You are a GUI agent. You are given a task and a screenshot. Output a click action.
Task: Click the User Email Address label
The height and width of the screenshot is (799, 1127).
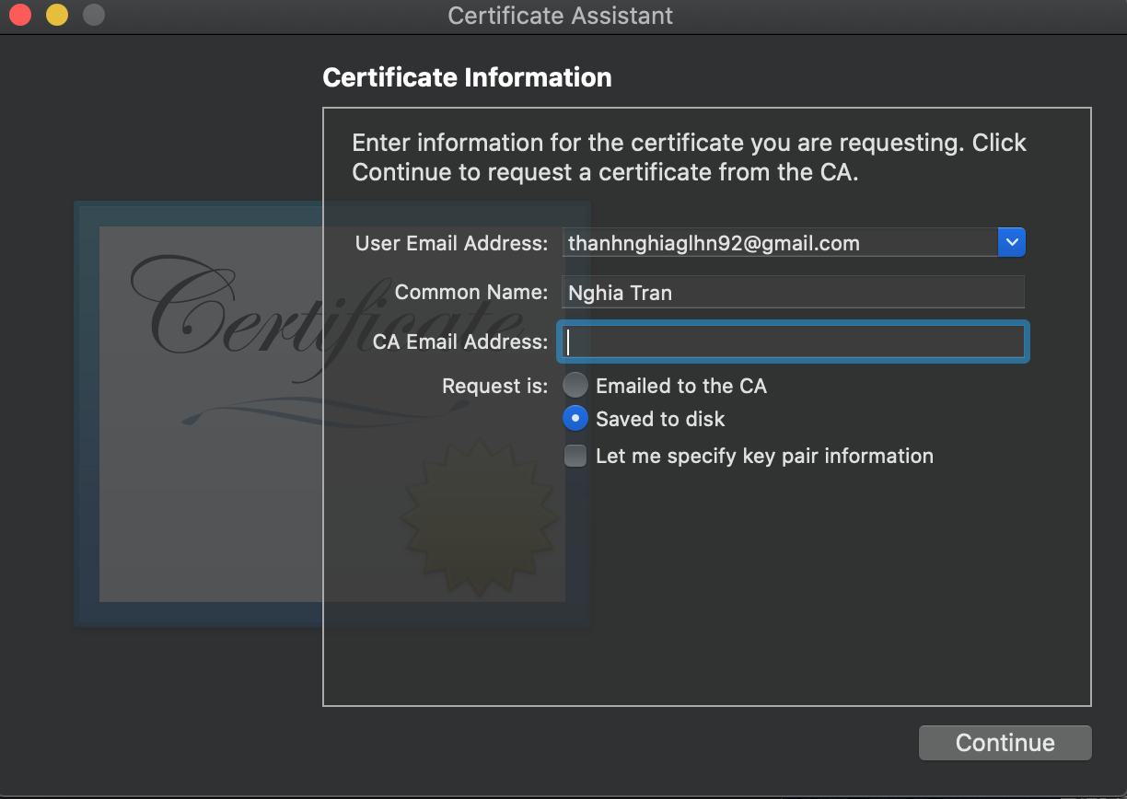(x=451, y=243)
